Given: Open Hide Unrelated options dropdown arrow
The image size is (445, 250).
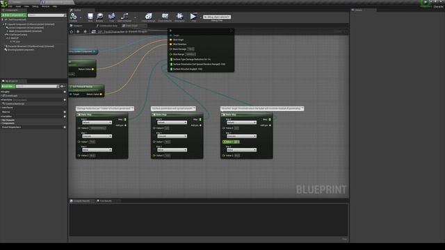Looking at the screenshot, I should pyautogui.click(x=135, y=17).
